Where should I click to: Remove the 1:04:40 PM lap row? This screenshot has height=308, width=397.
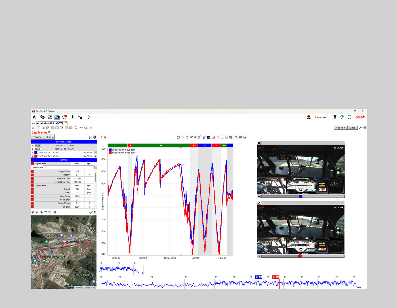click(x=32, y=153)
